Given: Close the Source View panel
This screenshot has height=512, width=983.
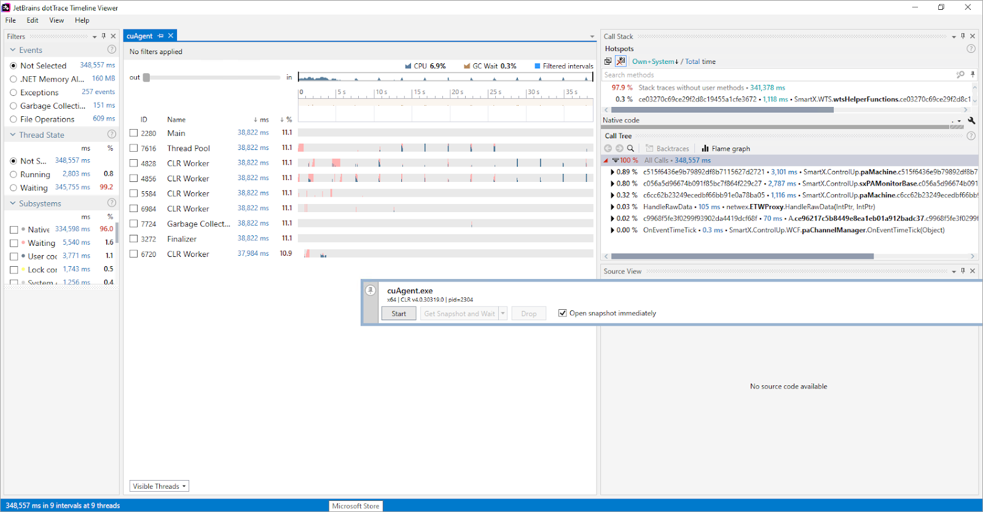Looking at the screenshot, I should [973, 271].
